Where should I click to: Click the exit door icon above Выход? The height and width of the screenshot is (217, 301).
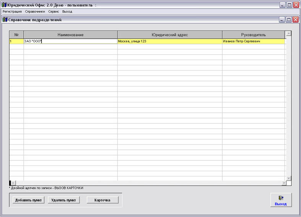point(281,198)
